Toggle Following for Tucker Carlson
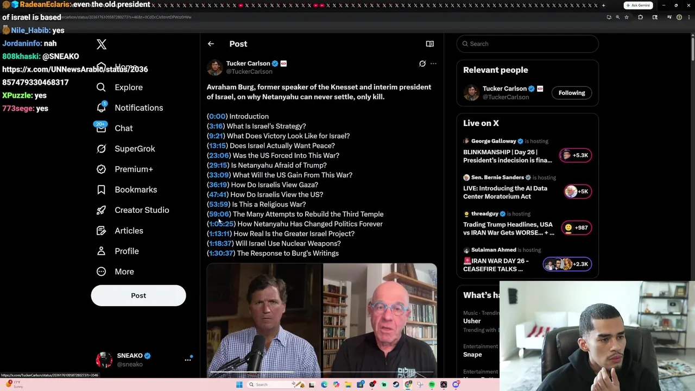 point(572,93)
